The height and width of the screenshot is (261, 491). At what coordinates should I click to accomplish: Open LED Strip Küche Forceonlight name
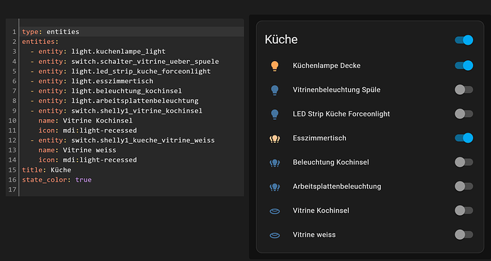coord(342,114)
